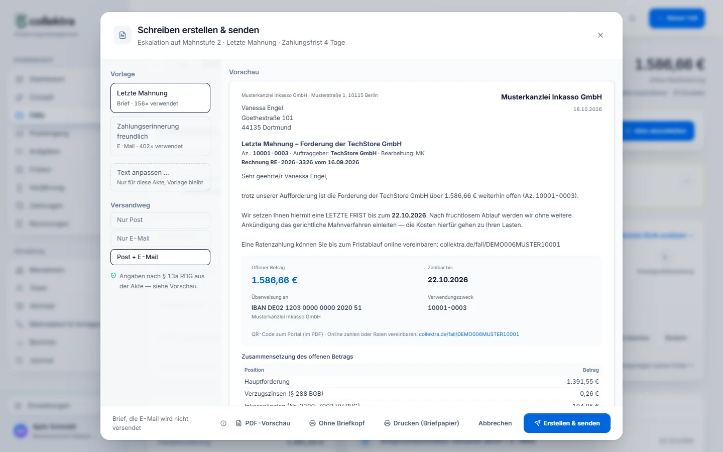The height and width of the screenshot is (452, 723).
Task: Select Nur E-Mail as Versandweg
Action: [160, 239]
